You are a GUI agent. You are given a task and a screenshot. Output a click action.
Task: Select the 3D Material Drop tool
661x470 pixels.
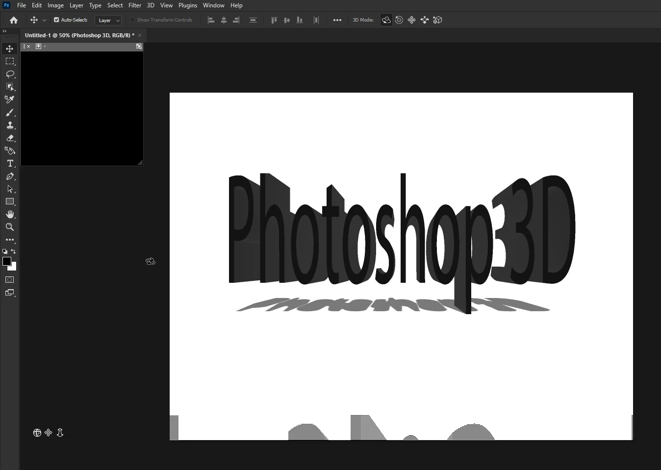[10, 151]
